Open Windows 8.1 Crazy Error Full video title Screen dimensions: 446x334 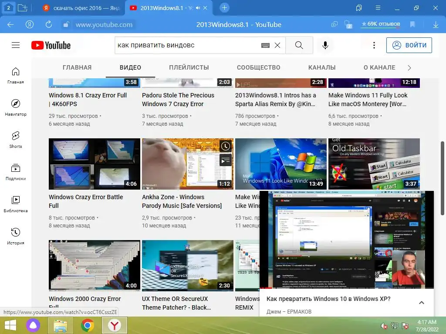pos(88,100)
